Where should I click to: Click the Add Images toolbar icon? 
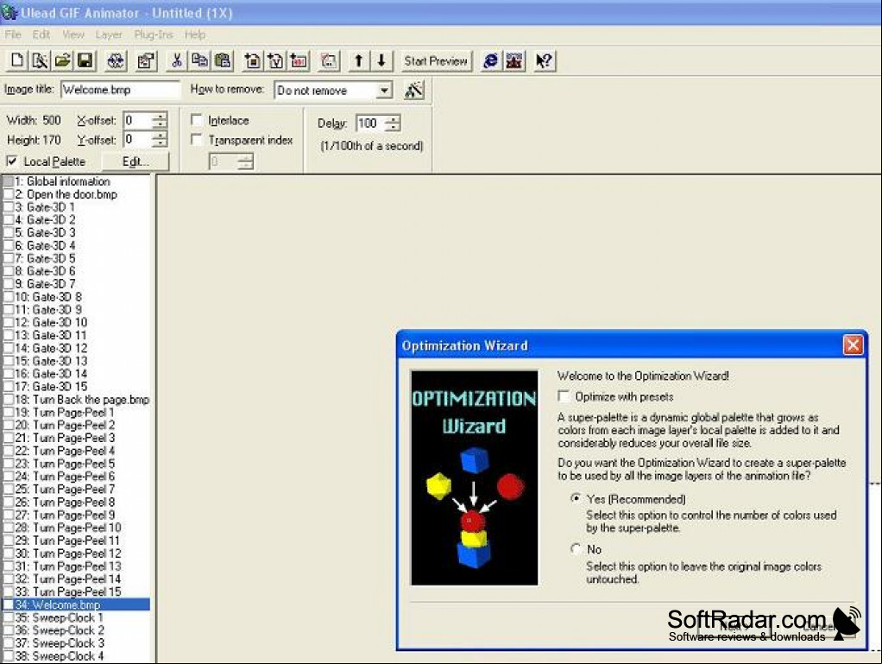pyautogui.click(x=253, y=60)
